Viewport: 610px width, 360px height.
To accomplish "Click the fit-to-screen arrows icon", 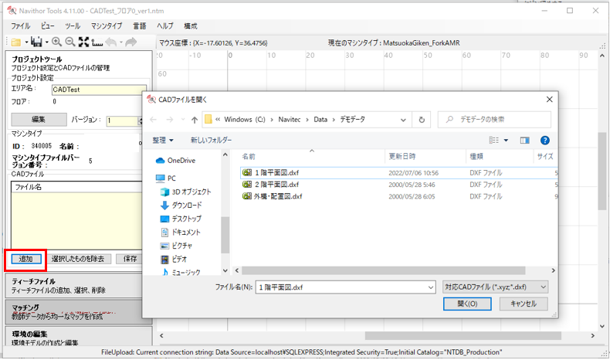I will pos(83,42).
